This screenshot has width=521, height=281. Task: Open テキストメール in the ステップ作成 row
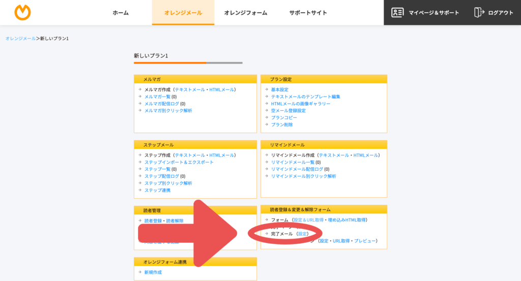tap(190, 155)
